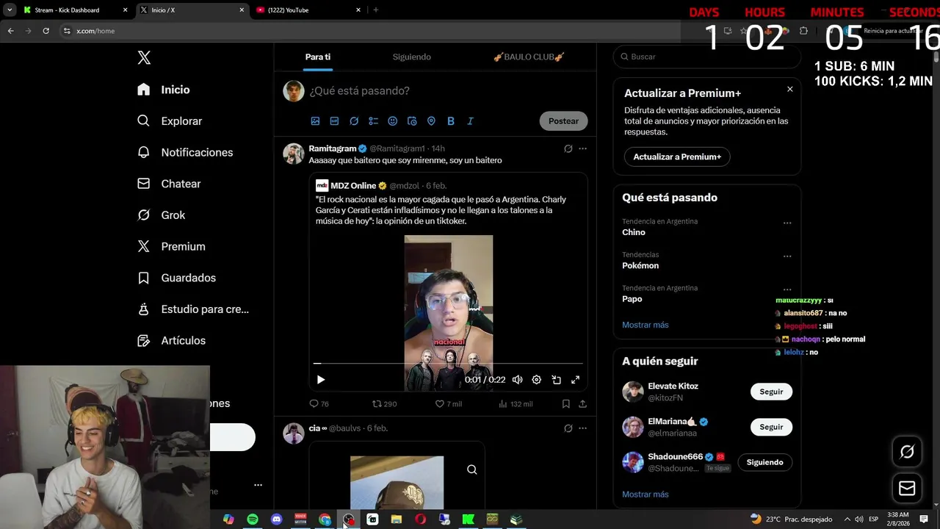The image size is (940, 529).
Task: Click Actualizar a Premium+ button
Action: [677, 156]
